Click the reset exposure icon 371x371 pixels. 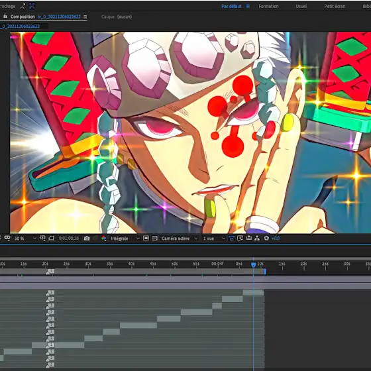(x=266, y=238)
